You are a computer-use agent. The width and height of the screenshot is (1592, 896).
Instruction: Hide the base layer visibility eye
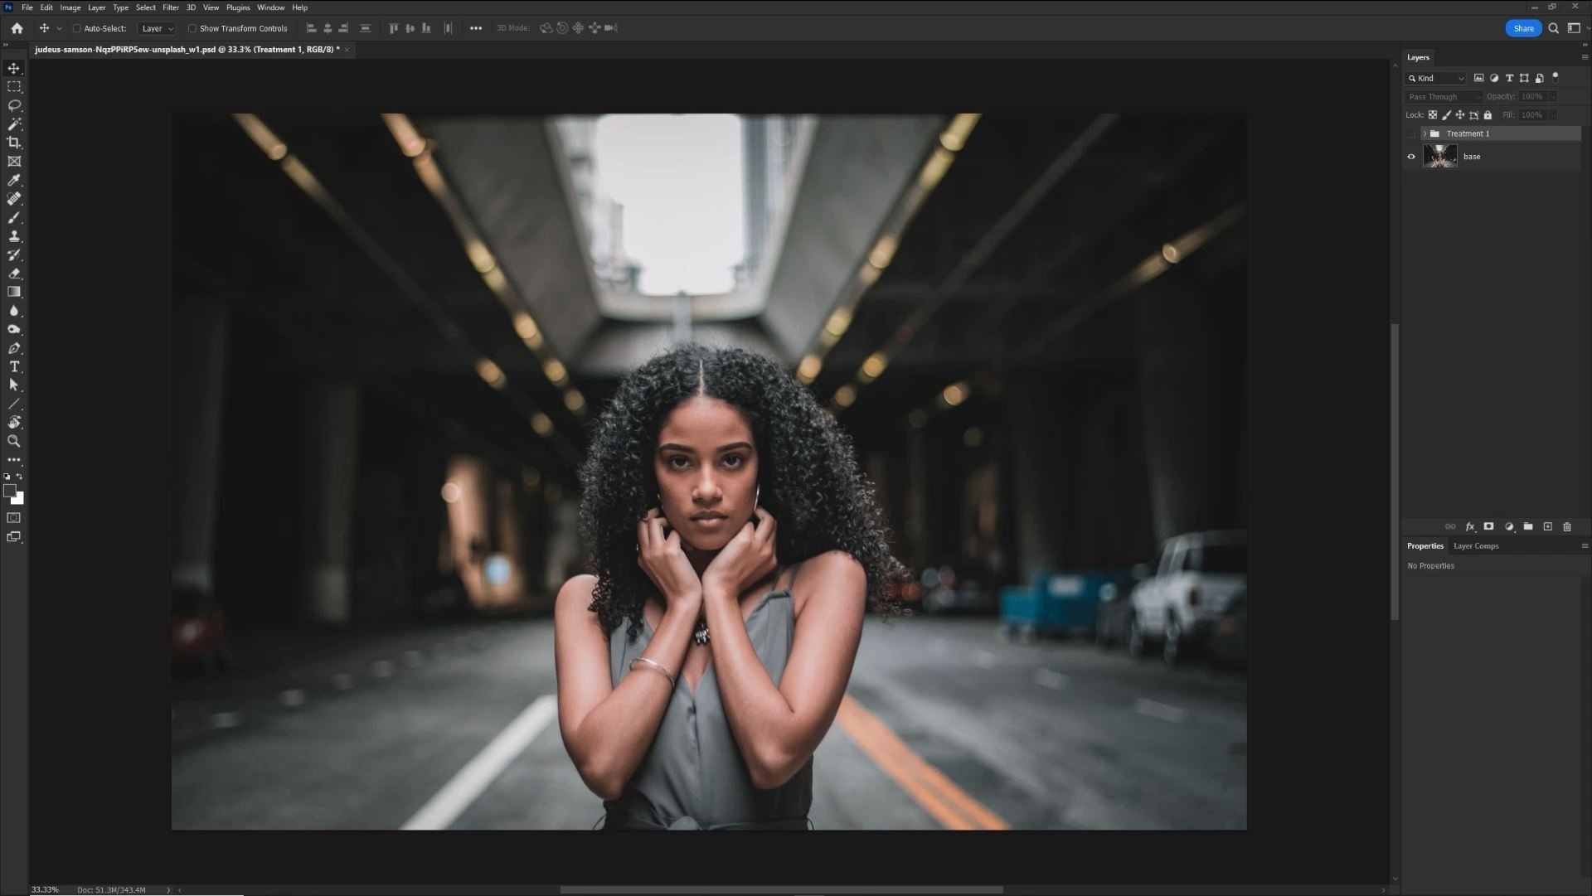(x=1411, y=157)
